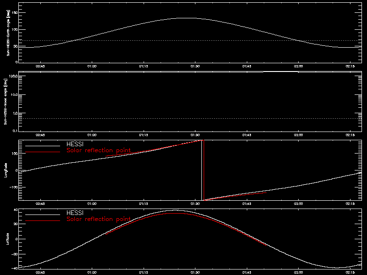
Task: Click the 100.0 tick on Sun-HESSI-Noon plot
Action: click(x=13, y=76)
